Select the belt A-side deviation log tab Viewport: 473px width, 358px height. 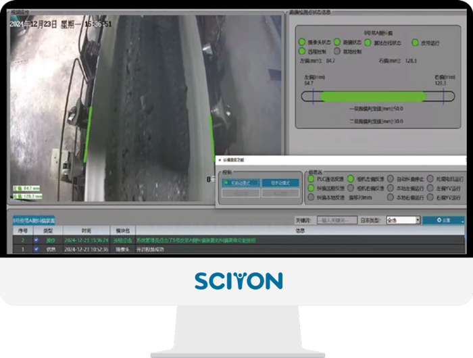34,220
